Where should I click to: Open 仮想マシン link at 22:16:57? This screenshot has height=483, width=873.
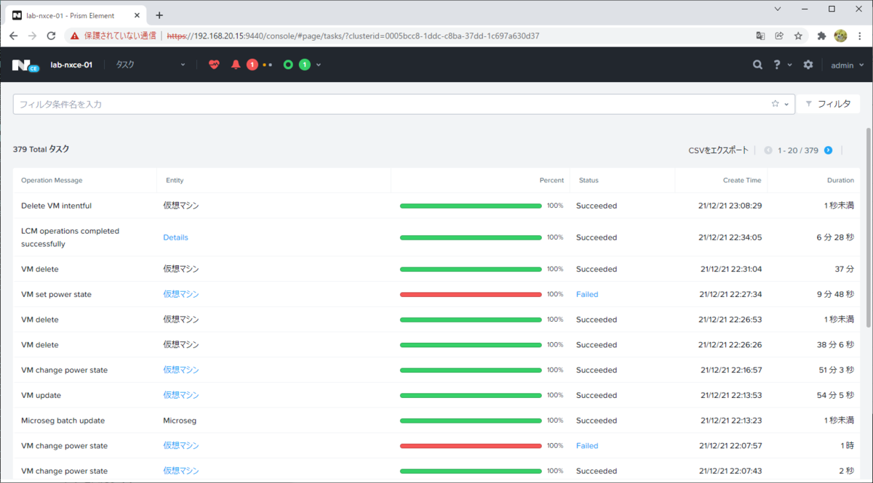pyautogui.click(x=180, y=370)
